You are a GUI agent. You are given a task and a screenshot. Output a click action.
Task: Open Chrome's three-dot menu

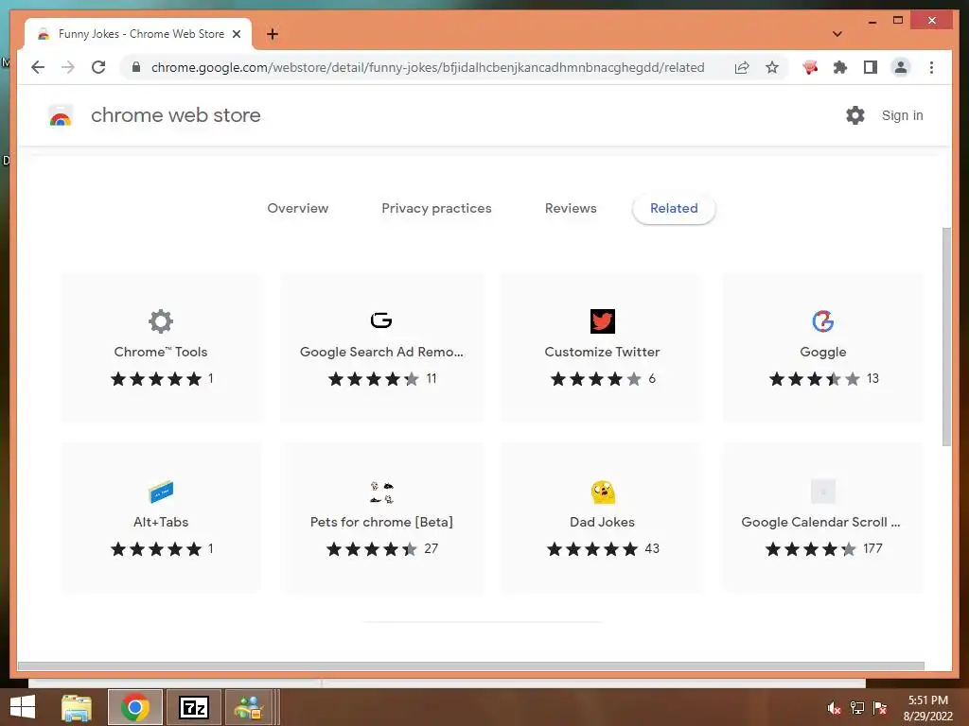[x=931, y=67]
